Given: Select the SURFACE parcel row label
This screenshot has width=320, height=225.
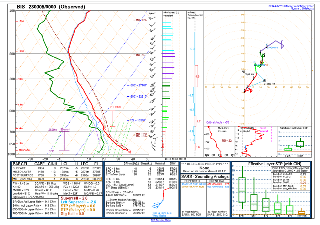Looking at the screenshot, I should [19, 168].
